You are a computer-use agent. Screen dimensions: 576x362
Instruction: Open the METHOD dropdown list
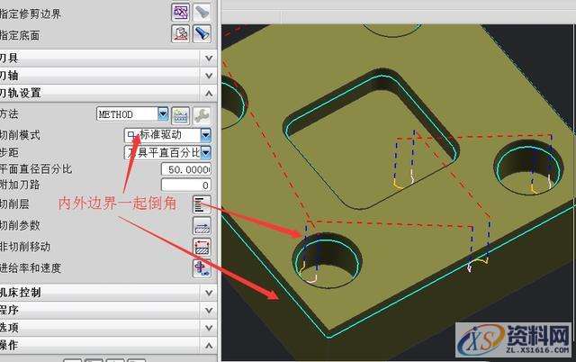[x=163, y=114]
